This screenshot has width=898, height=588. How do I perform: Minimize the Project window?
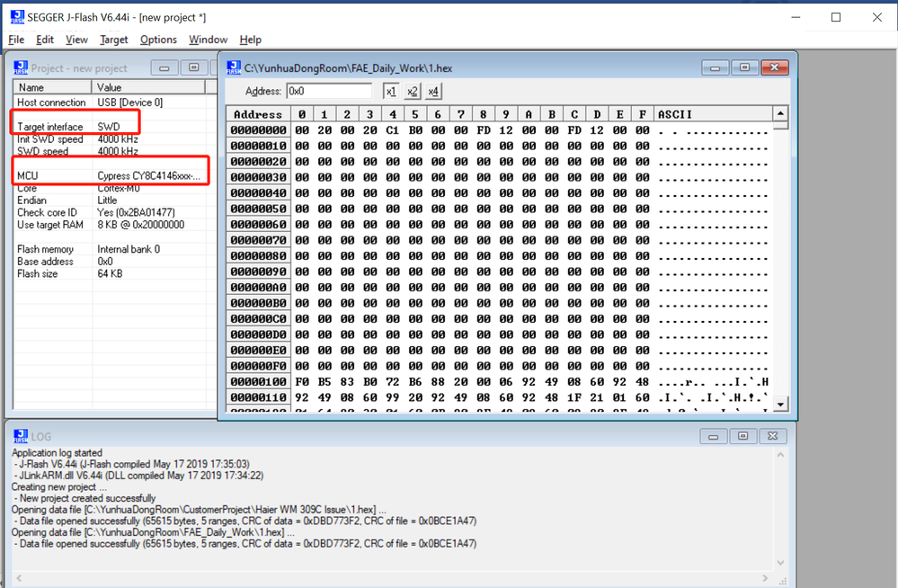pyautogui.click(x=164, y=67)
